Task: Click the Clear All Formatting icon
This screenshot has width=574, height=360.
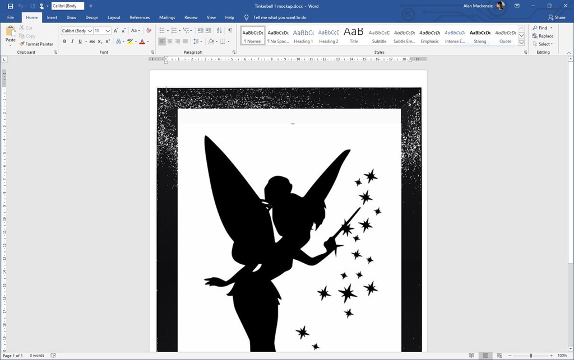Action: pyautogui.click(x=149, y=31)
